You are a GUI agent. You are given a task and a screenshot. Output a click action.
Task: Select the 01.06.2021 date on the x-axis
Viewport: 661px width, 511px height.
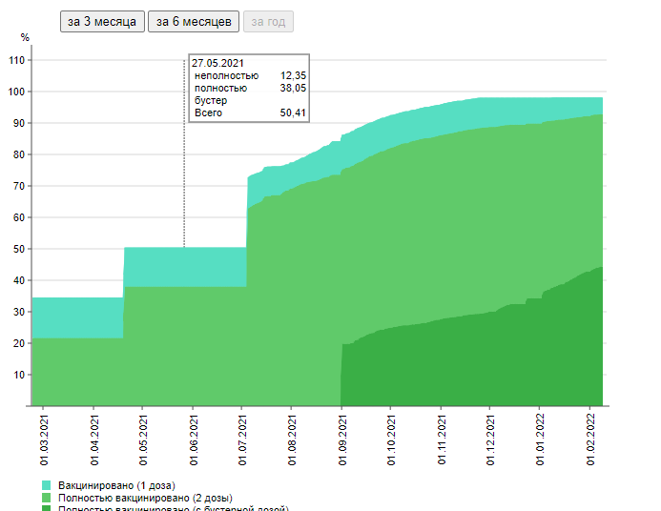(193, 439)
